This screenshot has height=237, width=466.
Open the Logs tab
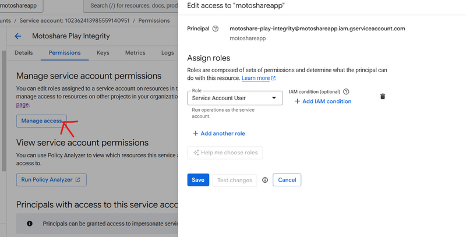(168, 52)
